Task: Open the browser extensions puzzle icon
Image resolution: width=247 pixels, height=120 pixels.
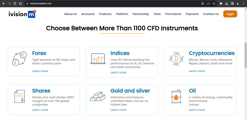Action: pyautogui.click(x=221, y=3)
